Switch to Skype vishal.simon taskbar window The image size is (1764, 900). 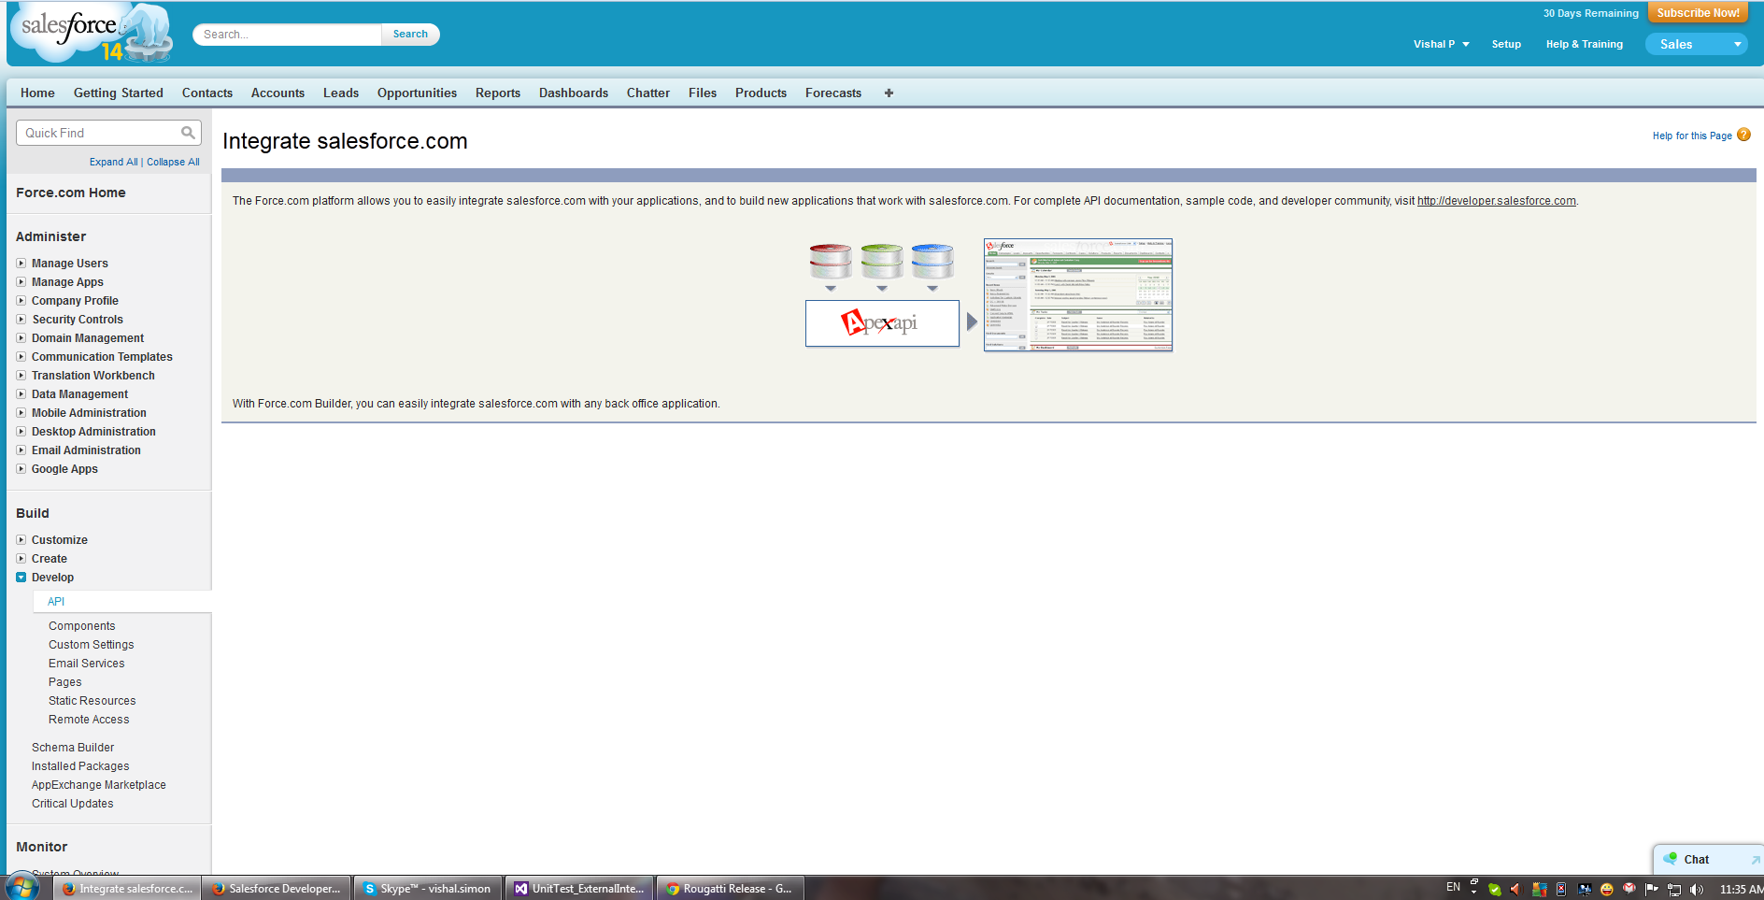coord(428,889)
